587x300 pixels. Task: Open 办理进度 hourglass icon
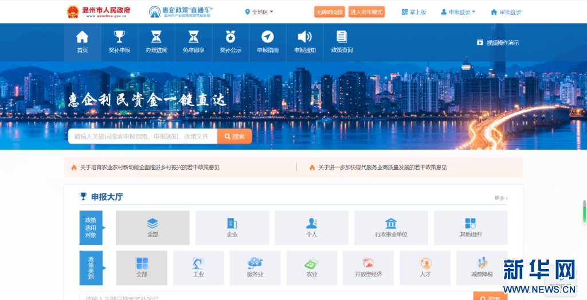pos(156,37)
